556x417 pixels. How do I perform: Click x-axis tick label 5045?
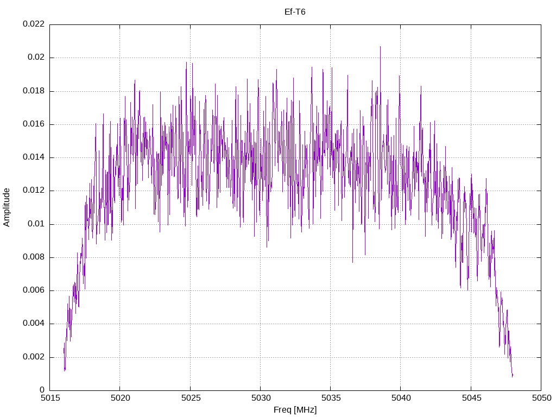click(x=471, y=398)
